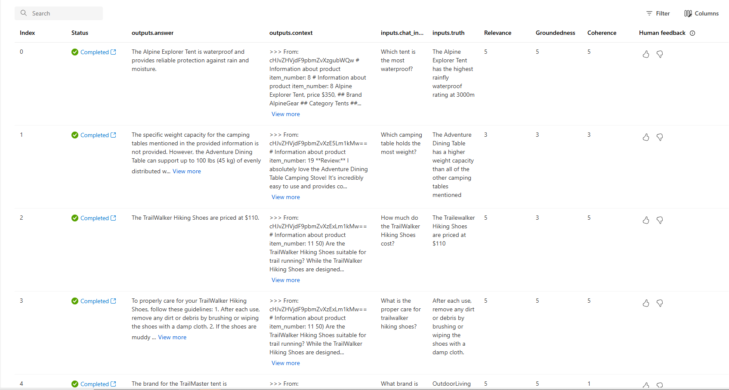Expand View more in row 3 answer
Screen dimensions: 729x390
172,337
